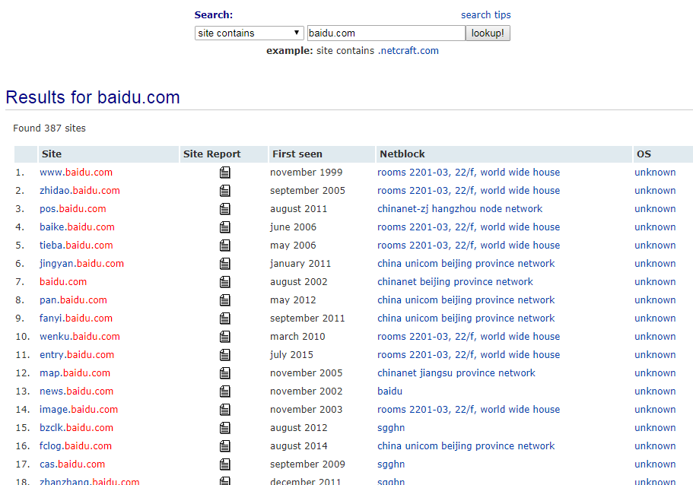Click the search query field containing baidu.com
The width and height of the screenshot is (693, 485).
[x=386, y=33]
